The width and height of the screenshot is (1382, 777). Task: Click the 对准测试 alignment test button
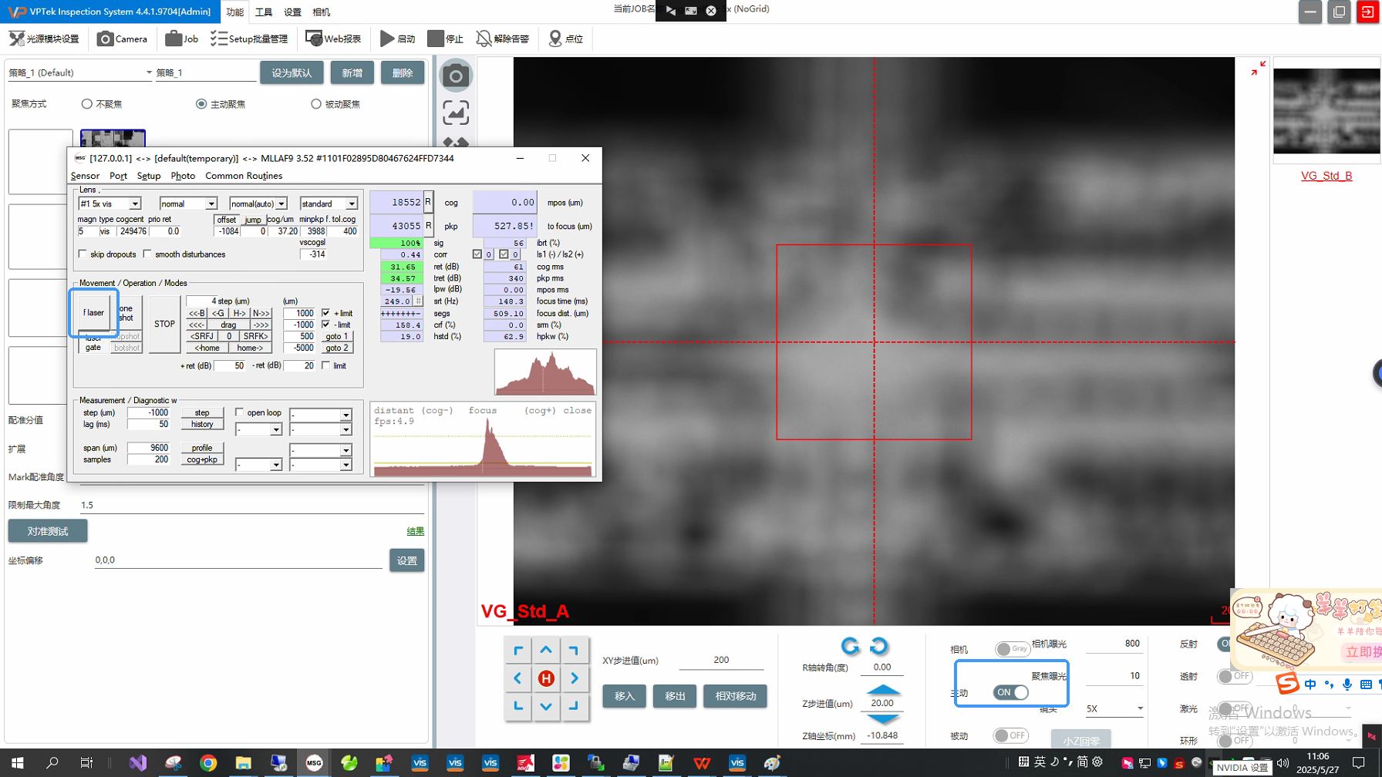pos(48,531)
